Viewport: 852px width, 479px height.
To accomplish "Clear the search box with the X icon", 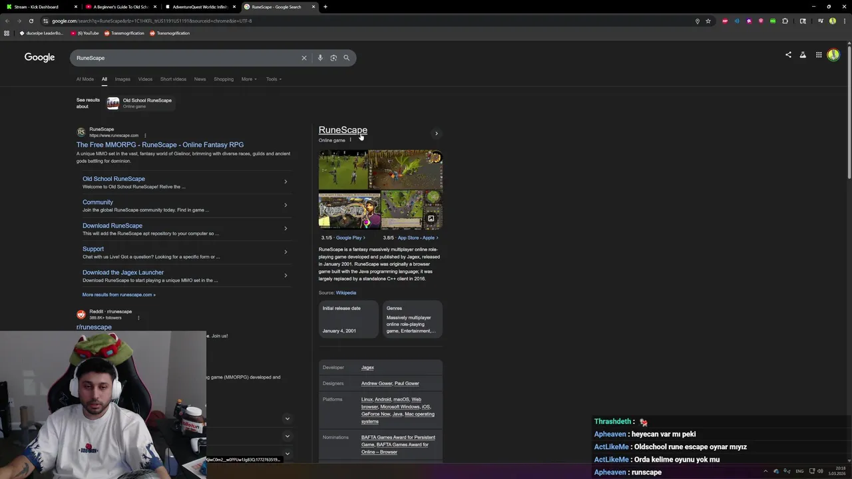I will point(304,58).
